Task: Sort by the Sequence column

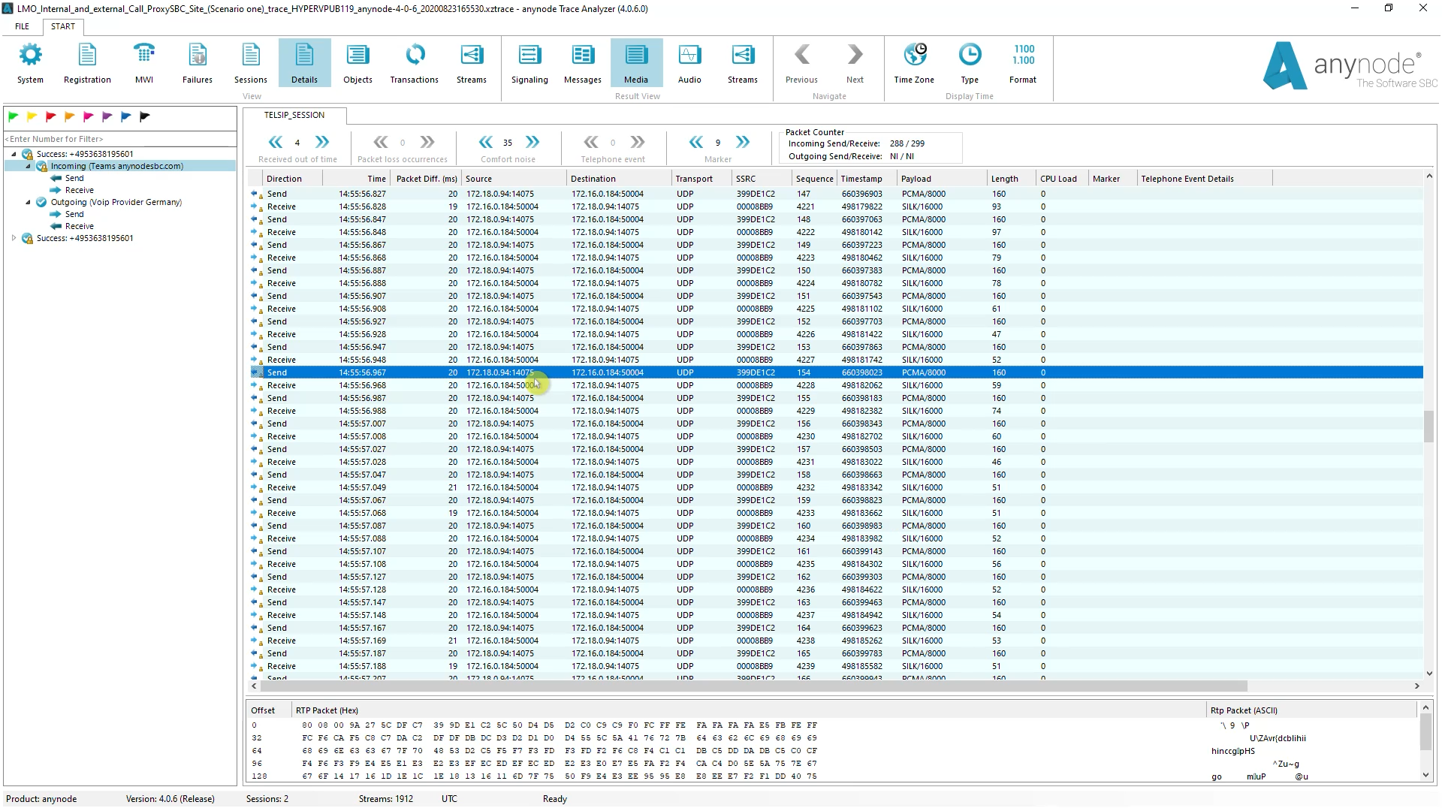Action: click(815, 179)
